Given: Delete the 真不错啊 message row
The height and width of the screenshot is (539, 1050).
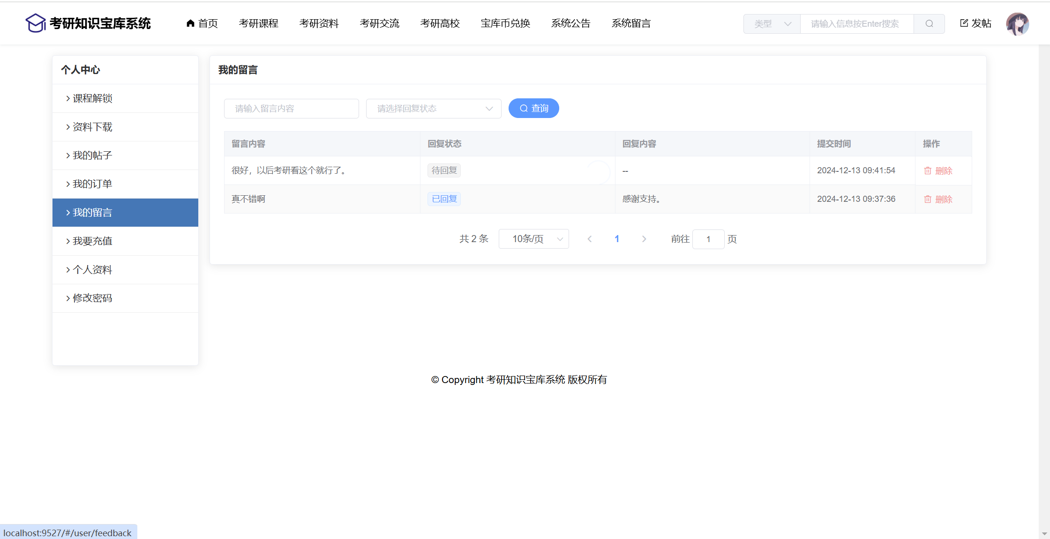Looking at the screenshot, I should (938, 199).
